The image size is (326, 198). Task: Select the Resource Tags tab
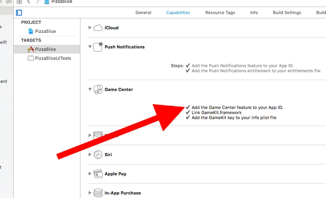[220, 12]
